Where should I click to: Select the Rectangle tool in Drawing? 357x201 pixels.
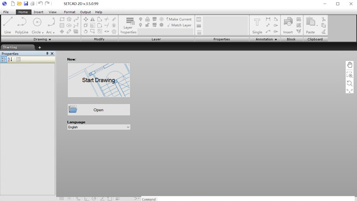(x=62, y=19)
